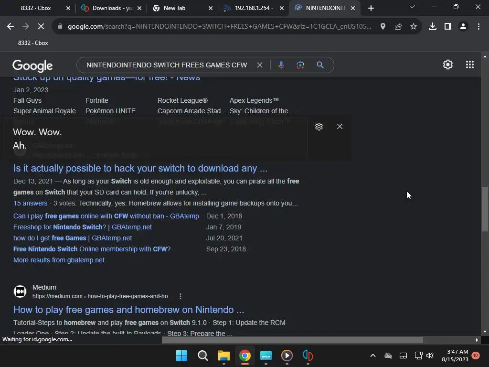Open 'Can i play free games online with CFW' link
The image size is (489, 367).
pyautogui.click(x=106, y=216)
